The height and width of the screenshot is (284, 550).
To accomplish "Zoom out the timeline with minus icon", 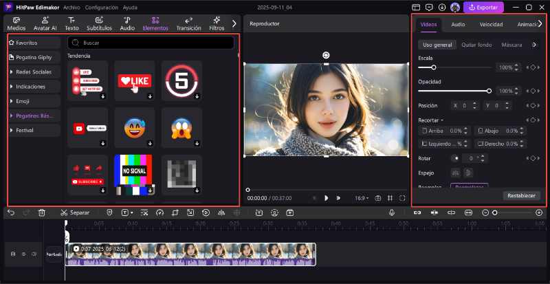I will click(x=485, y=212).
